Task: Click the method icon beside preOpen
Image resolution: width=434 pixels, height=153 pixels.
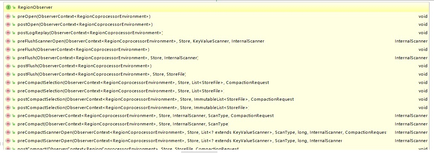Action: (x=8, y=16)
